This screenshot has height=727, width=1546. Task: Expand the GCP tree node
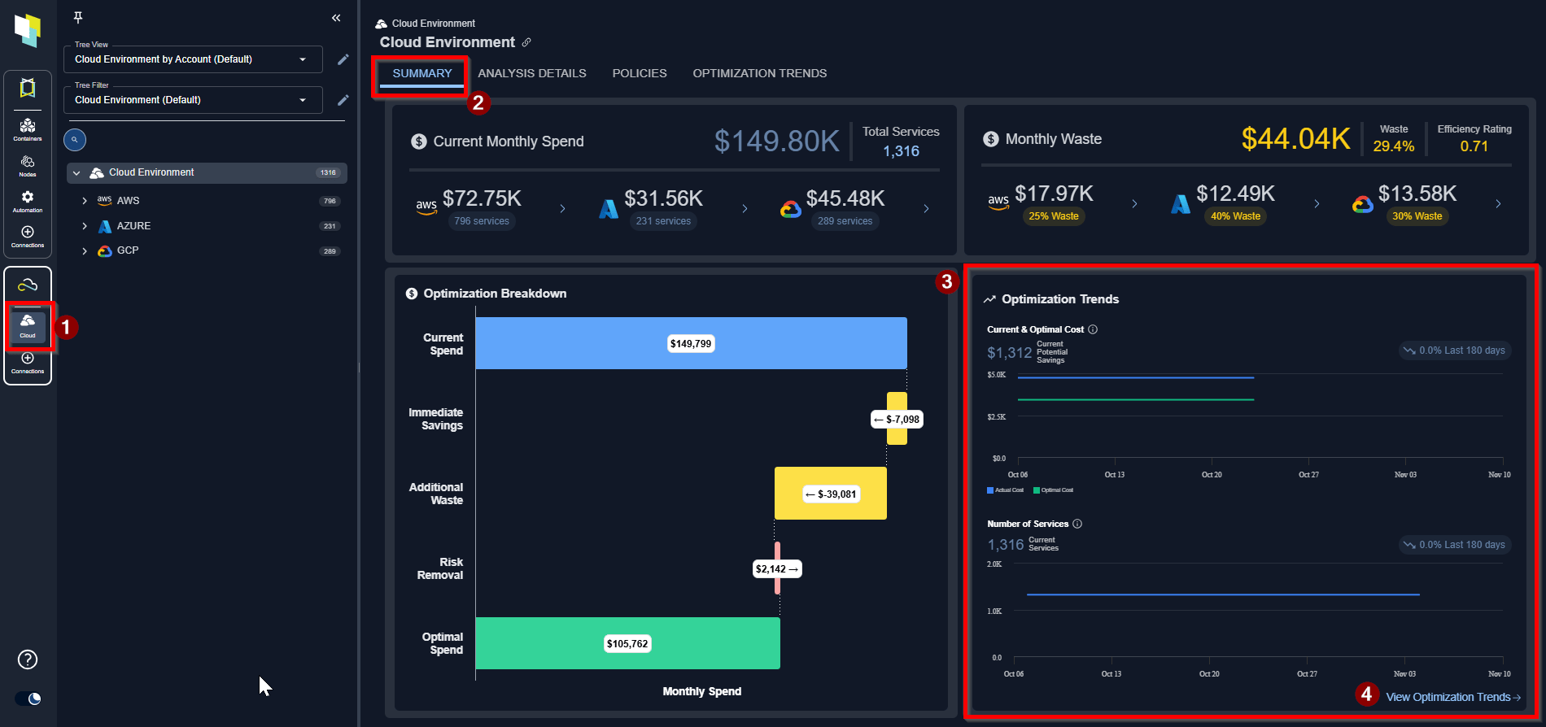click(85, 251)
